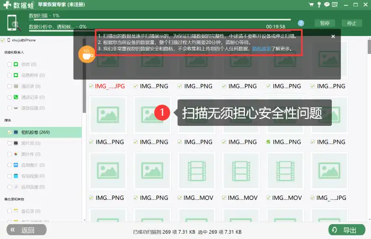Toggle the shu ju的iPhone device checkbox
This screenshot has height=239, width=371.
point(3,40)
